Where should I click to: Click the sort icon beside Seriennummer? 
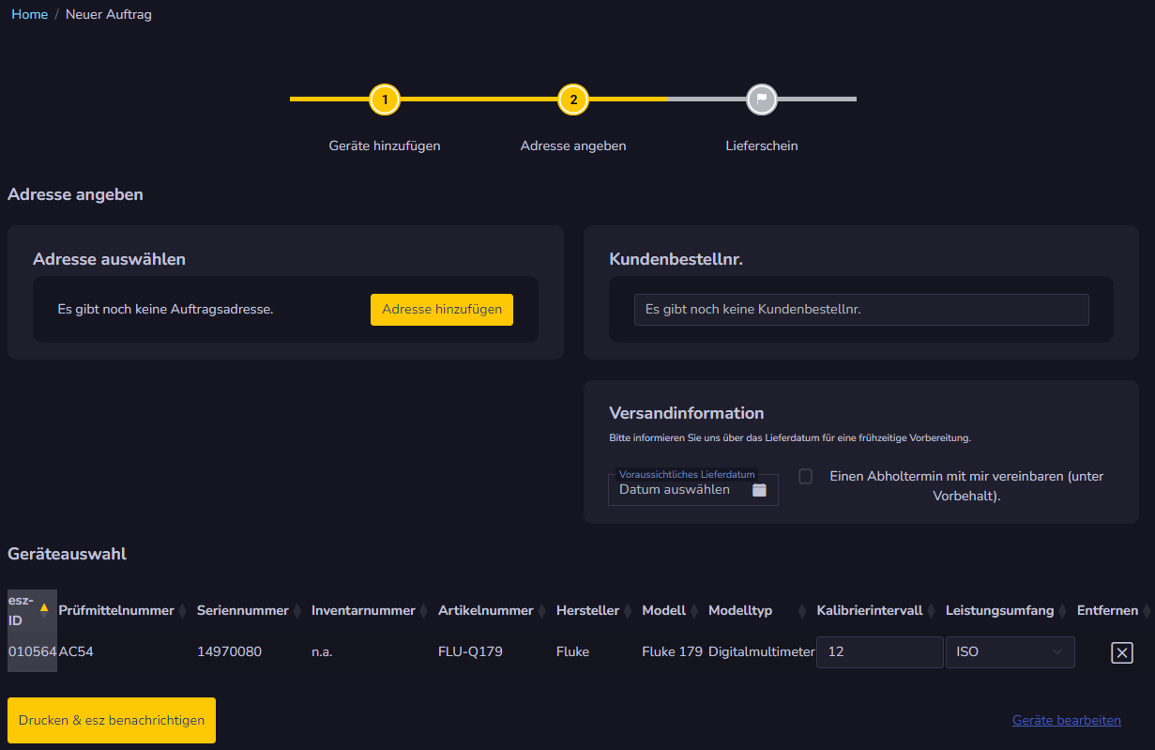pos(297,611)
